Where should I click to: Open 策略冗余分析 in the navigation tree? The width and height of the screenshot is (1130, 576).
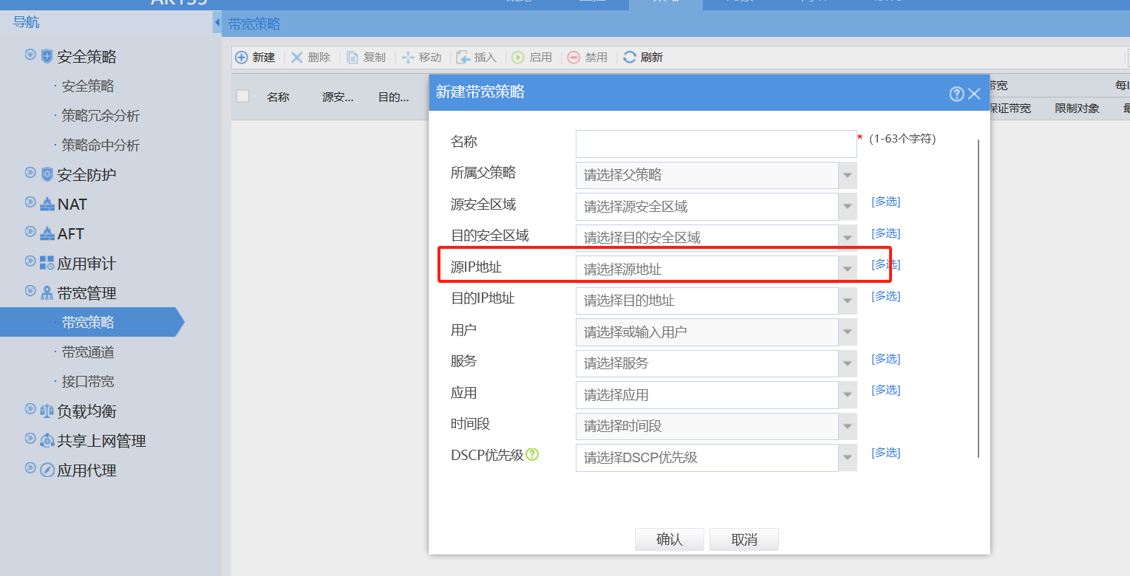tap(101, 116)
